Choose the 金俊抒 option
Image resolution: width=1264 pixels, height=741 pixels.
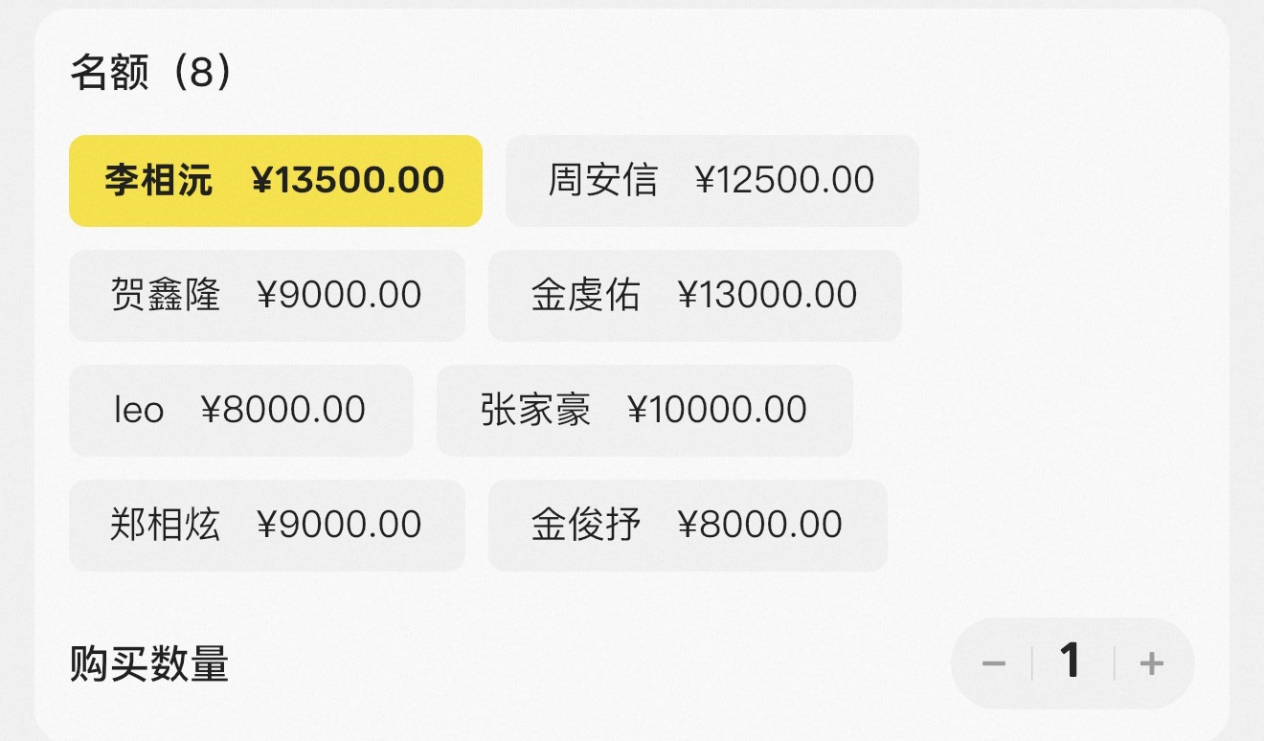coord(688,526)
